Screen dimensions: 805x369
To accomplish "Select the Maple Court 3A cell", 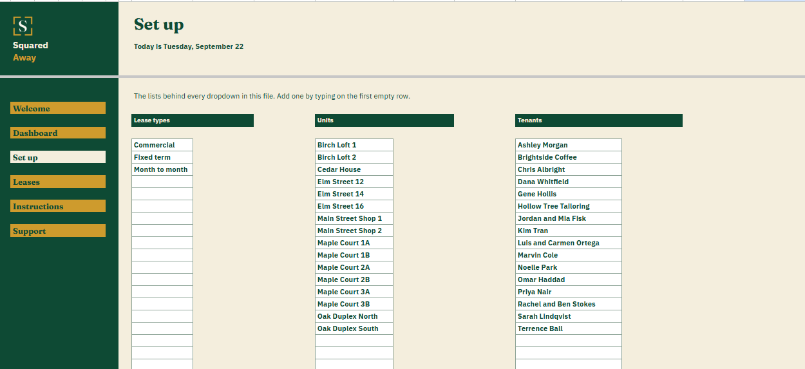I will (x=354, y=292).
